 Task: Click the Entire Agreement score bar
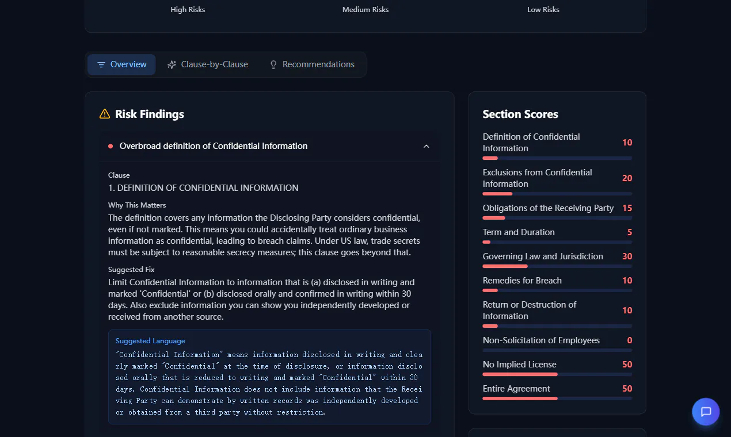[x=557, y=398]
